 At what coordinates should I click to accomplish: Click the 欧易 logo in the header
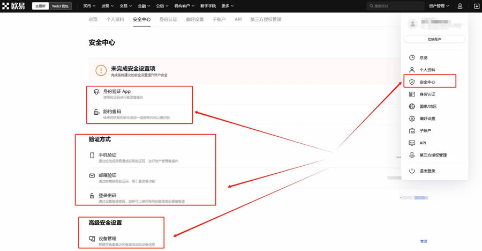(15, 6)
